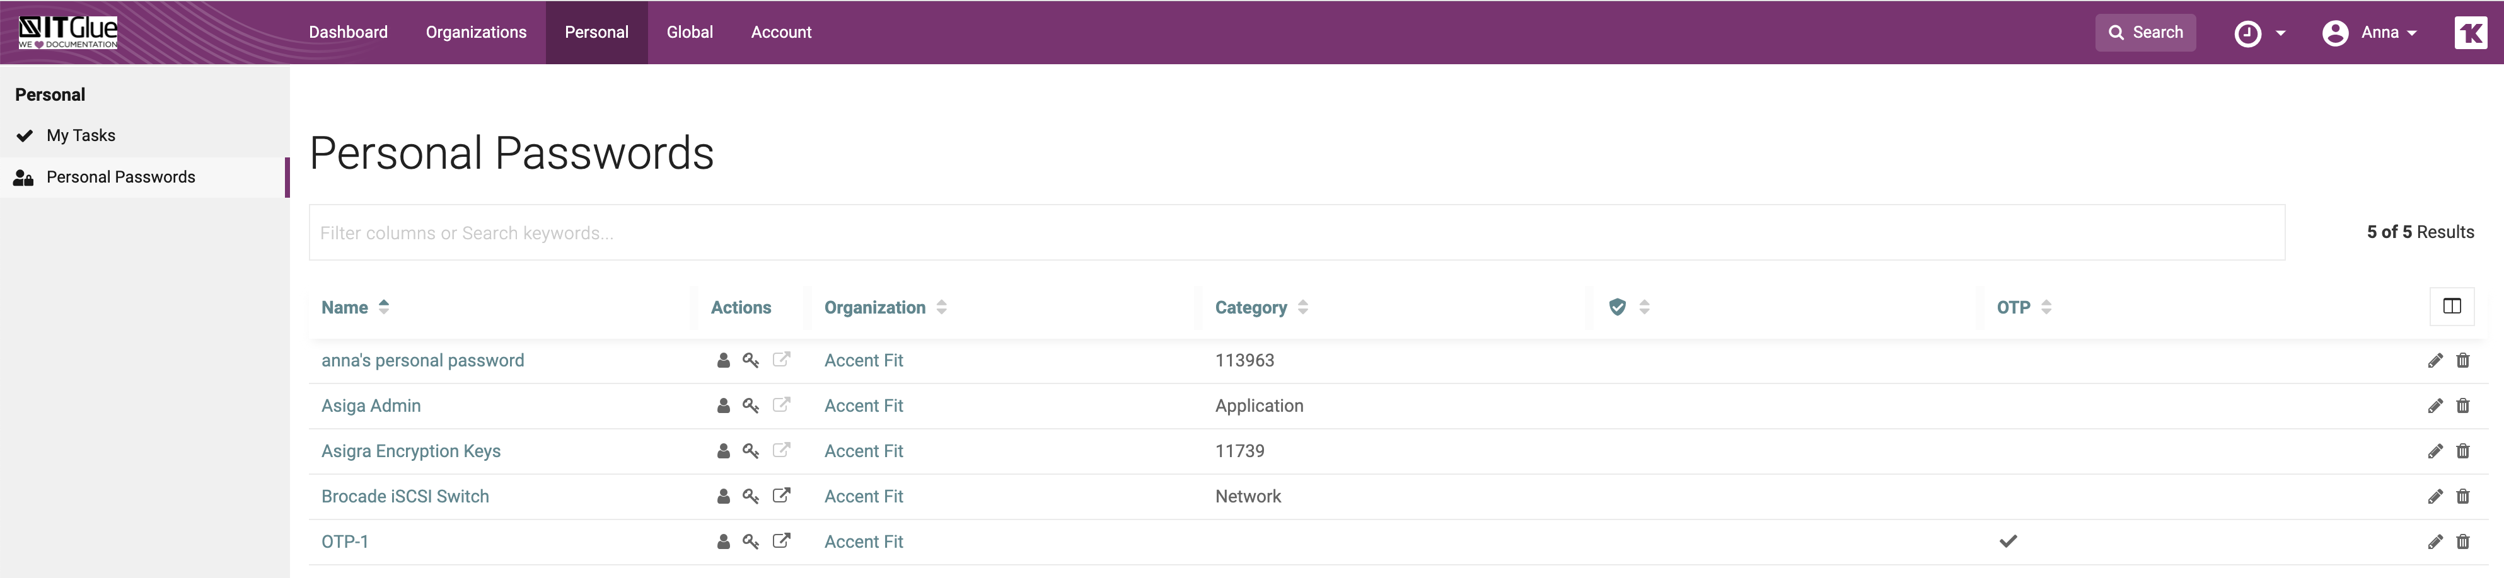Toggle sorting on the OTP column
The image size is (2504, 578).
click(x=2048, y=306)
